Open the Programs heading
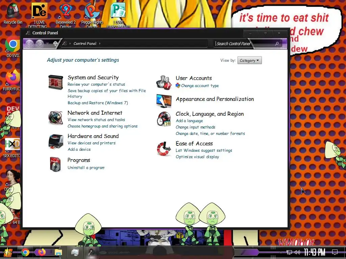The height and width of the screenshot is (259, 346). tap(79, 160)
